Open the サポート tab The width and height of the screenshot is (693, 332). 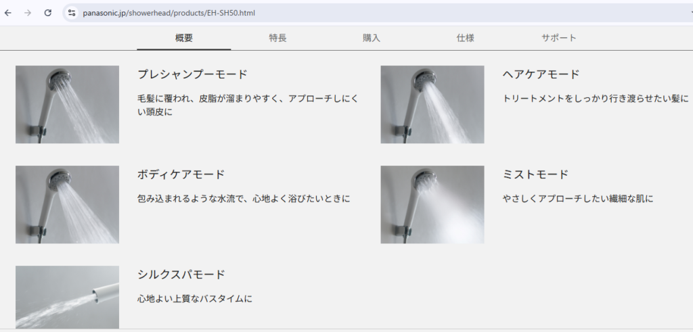coord(559,38)
